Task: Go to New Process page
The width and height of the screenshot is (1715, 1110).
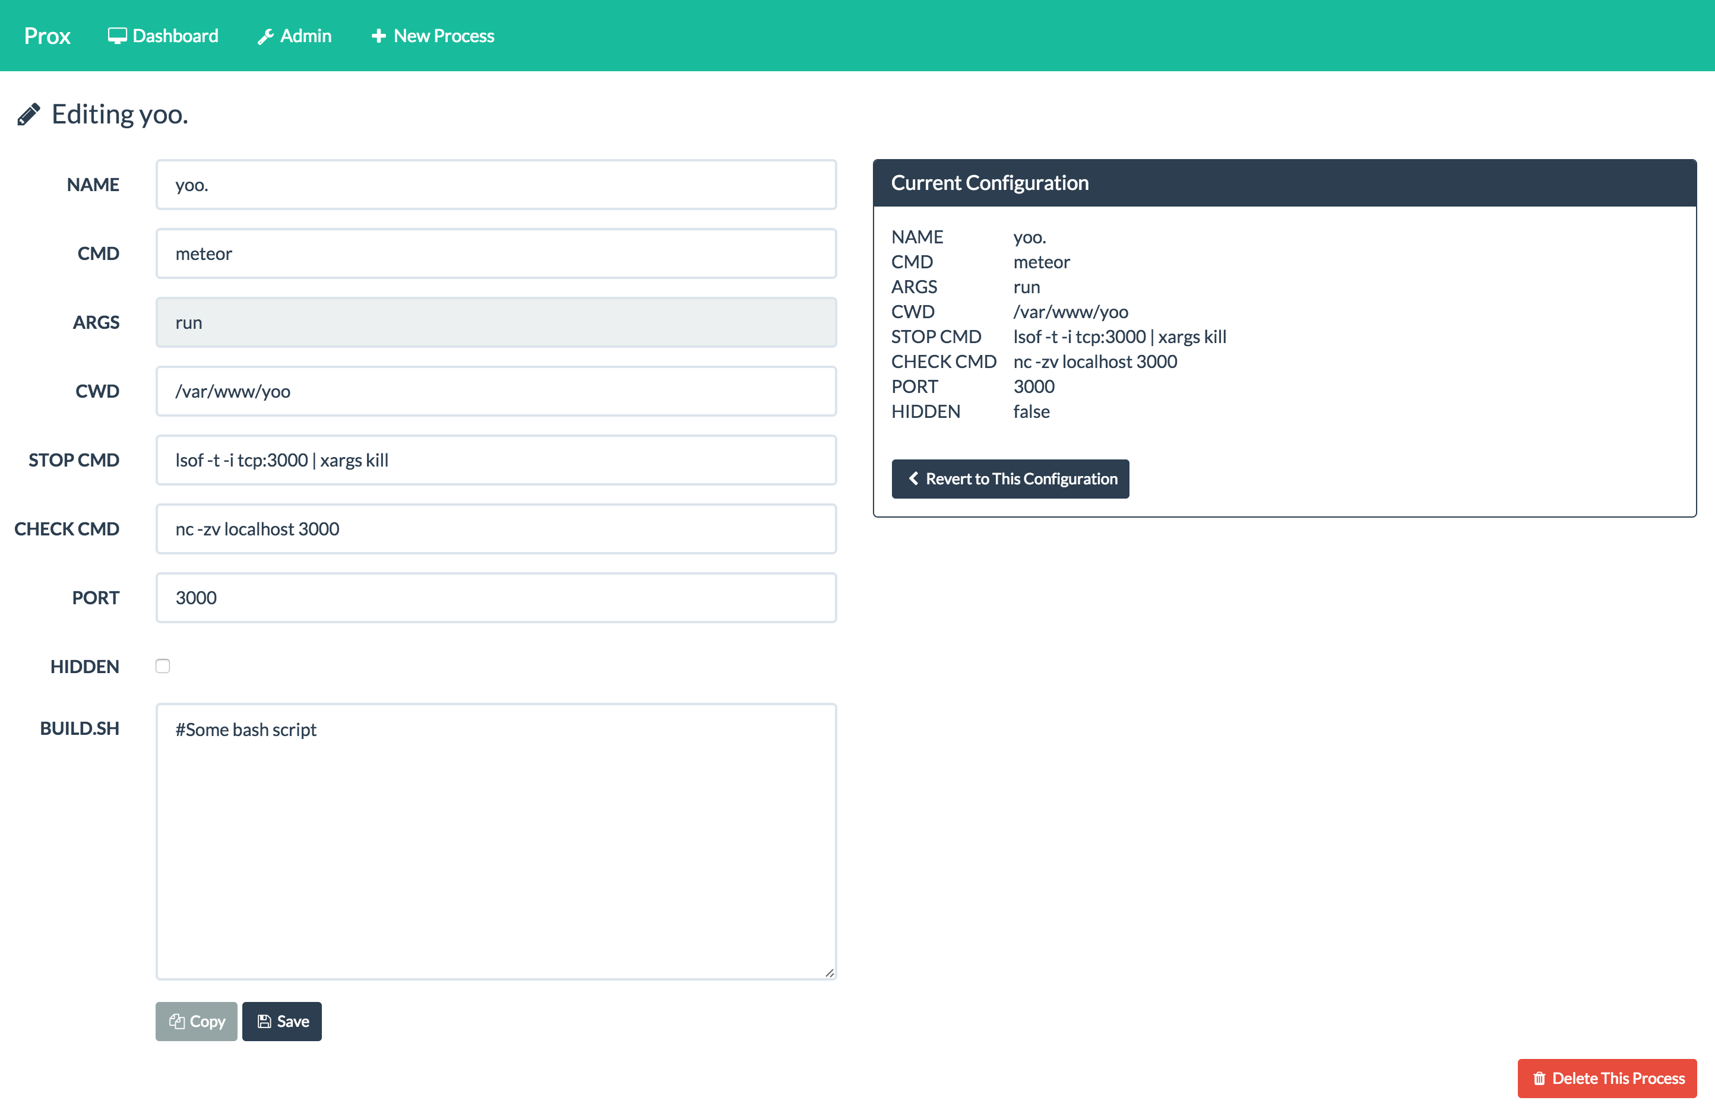Action: click(x=443, y=36)
